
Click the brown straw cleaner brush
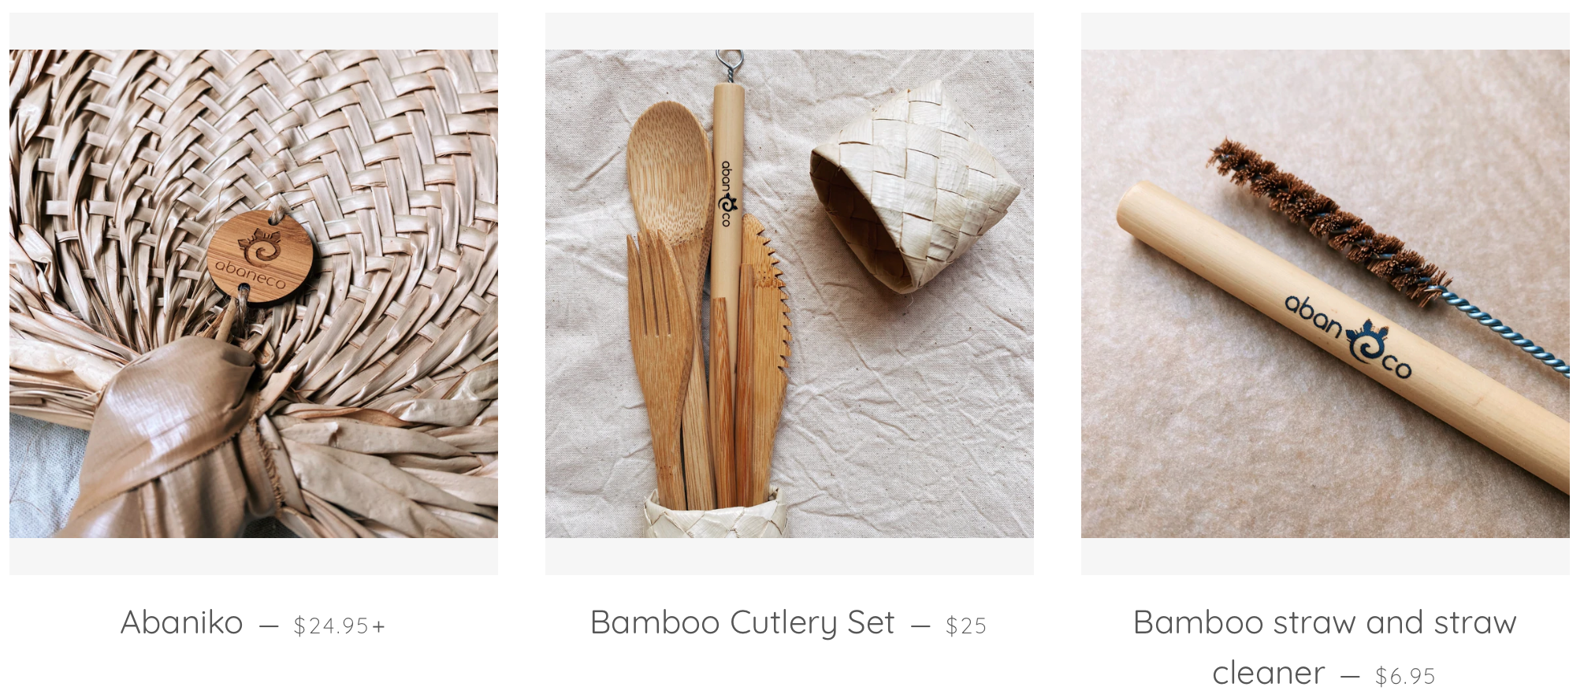[x=1328, y=221]
